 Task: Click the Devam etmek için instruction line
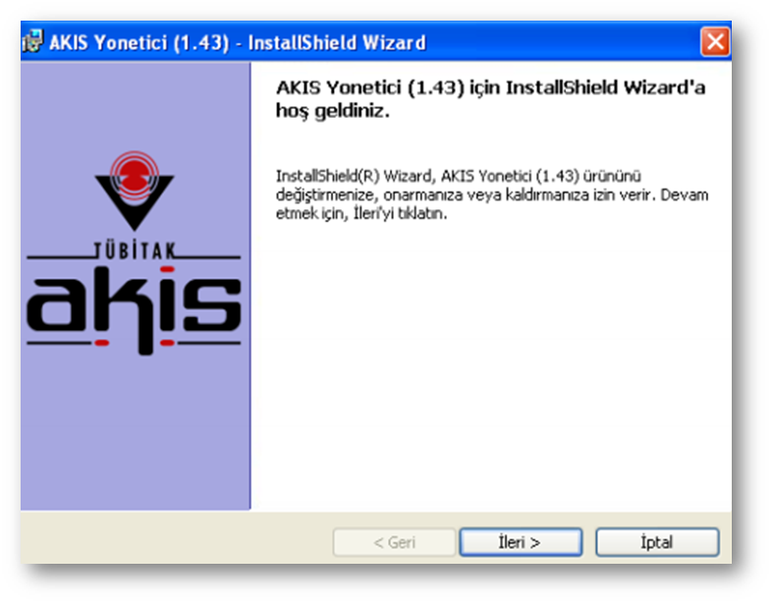point(361,213)
